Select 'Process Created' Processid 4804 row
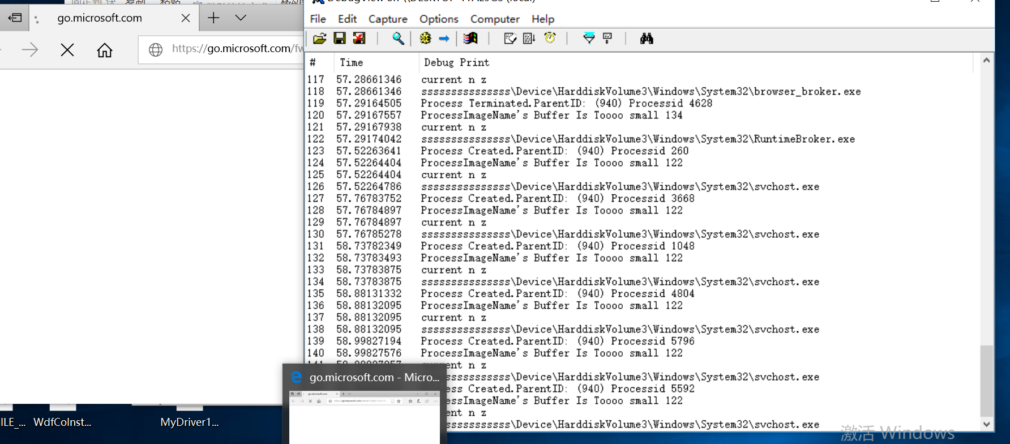Image resolution: width=1010 pixels, height=444 pixels. [640, 294]
